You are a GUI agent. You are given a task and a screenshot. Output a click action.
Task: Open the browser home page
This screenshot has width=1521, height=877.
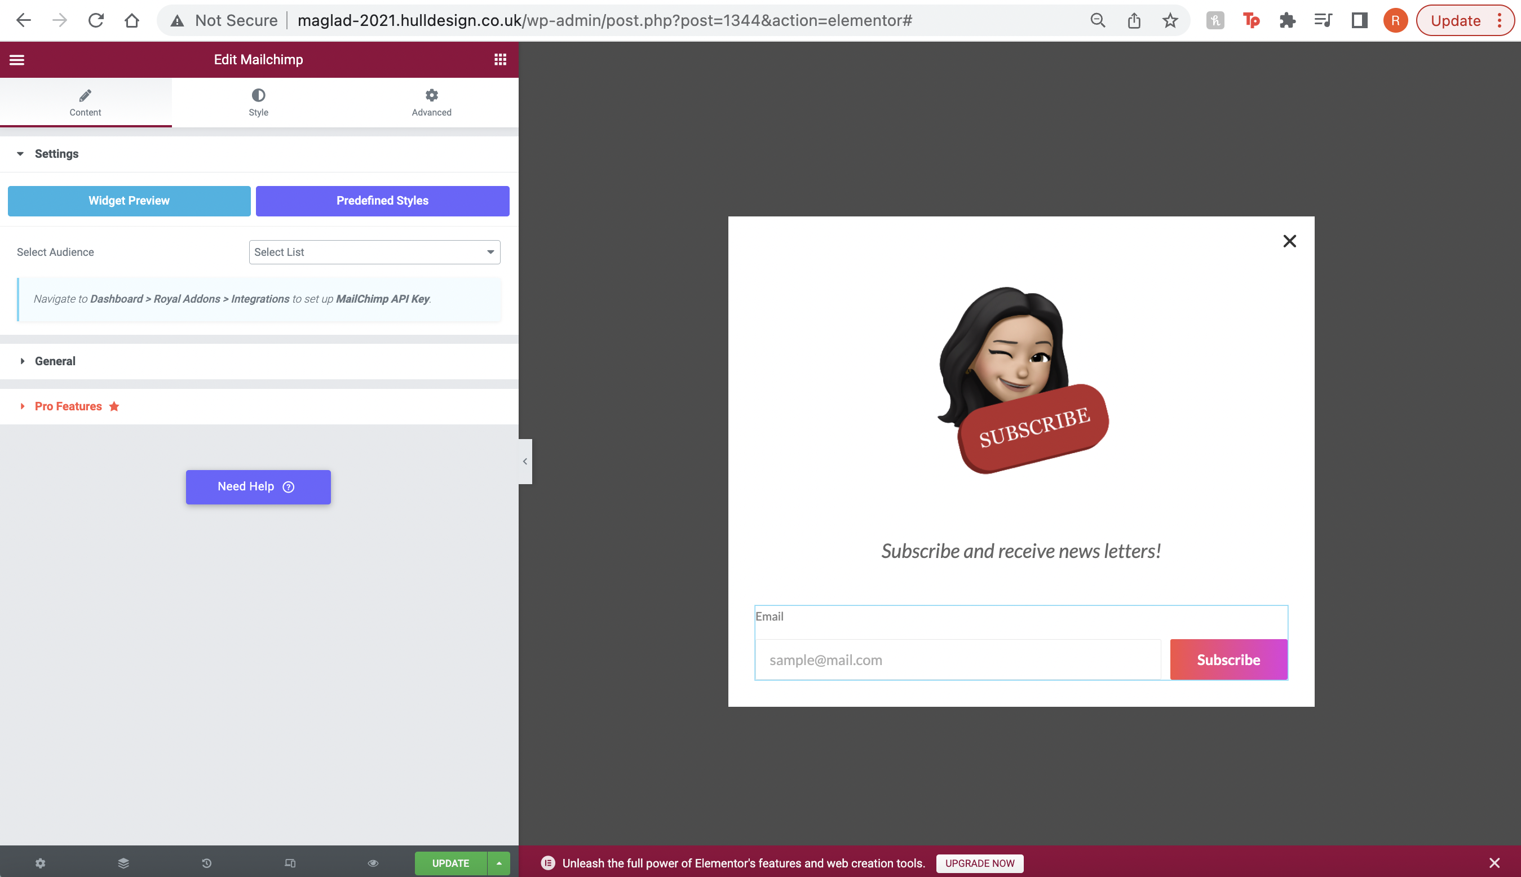[x=132, y=20]
